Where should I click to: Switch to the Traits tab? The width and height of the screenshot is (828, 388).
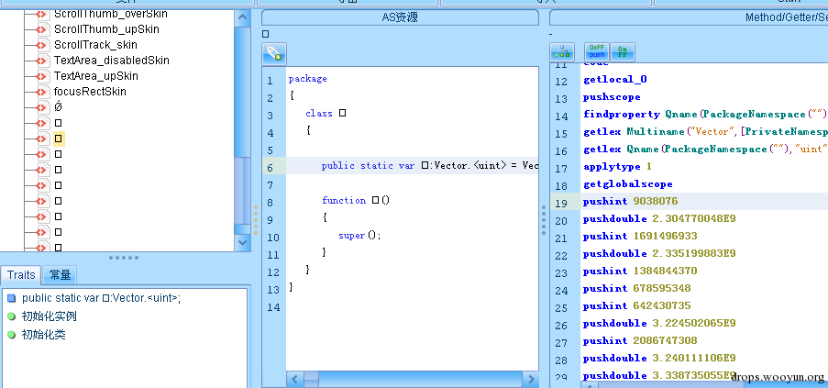(x=21, y=275)
